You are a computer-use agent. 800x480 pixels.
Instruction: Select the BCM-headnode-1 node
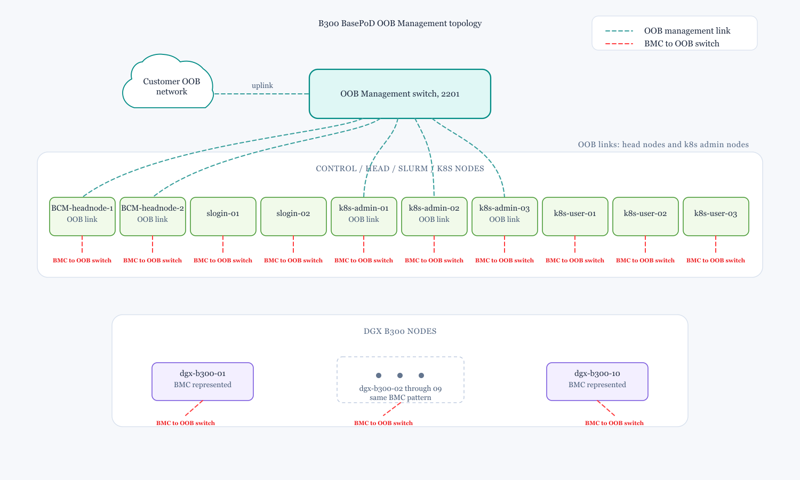(82, 217)
